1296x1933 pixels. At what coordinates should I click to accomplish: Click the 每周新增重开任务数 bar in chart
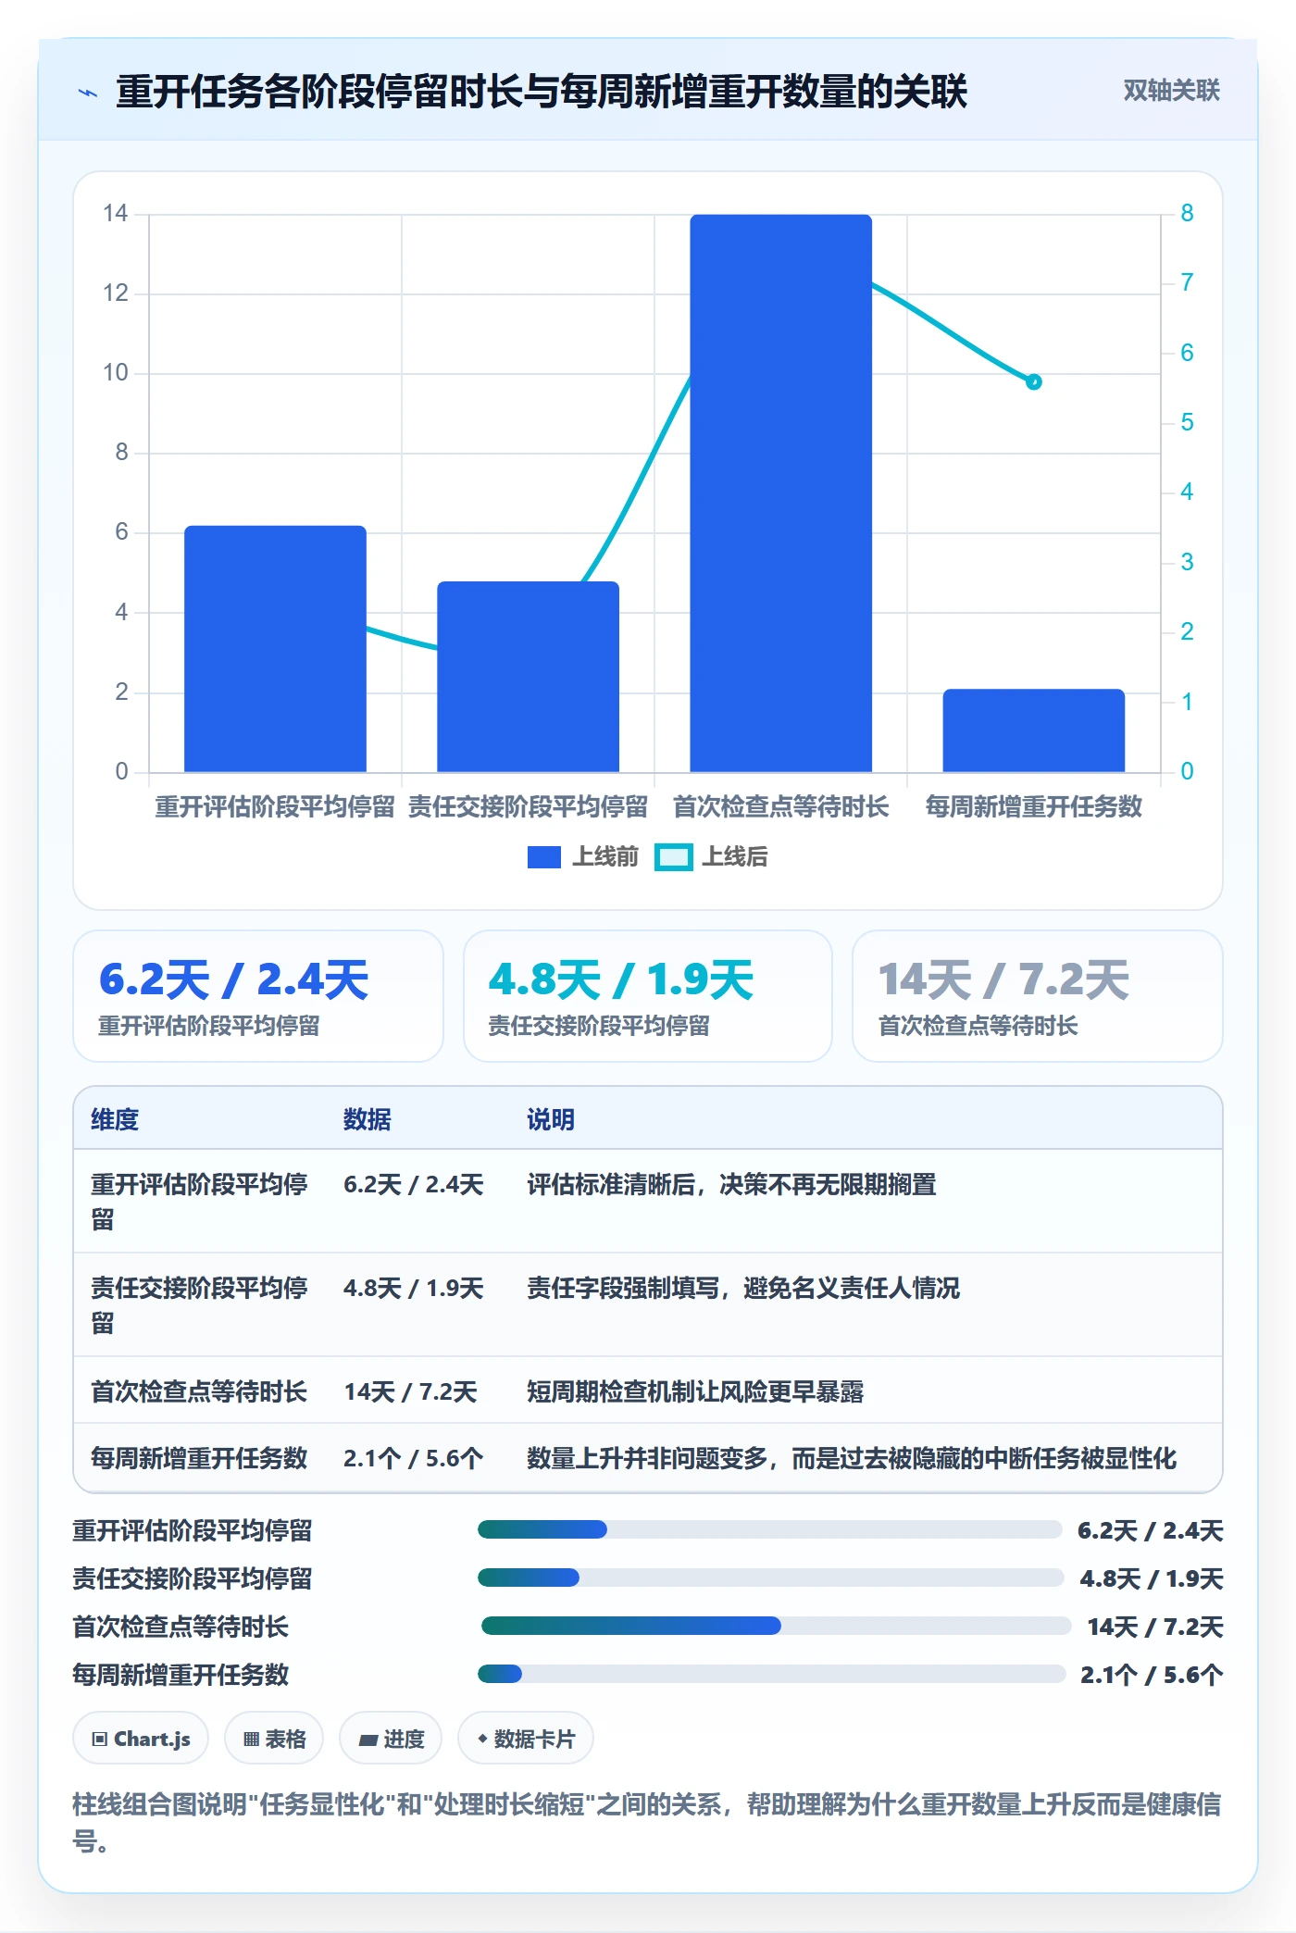tap(1033, 730)
